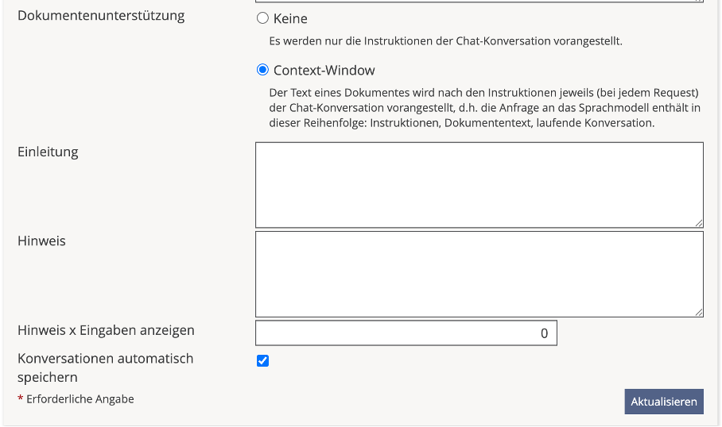Click the description text below "Keine"
The width and height of the screenshot is (722, 427).
click(x=445, y=40)
